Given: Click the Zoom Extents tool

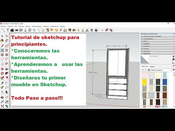Looking at the screenshot, I should point(2,106).
